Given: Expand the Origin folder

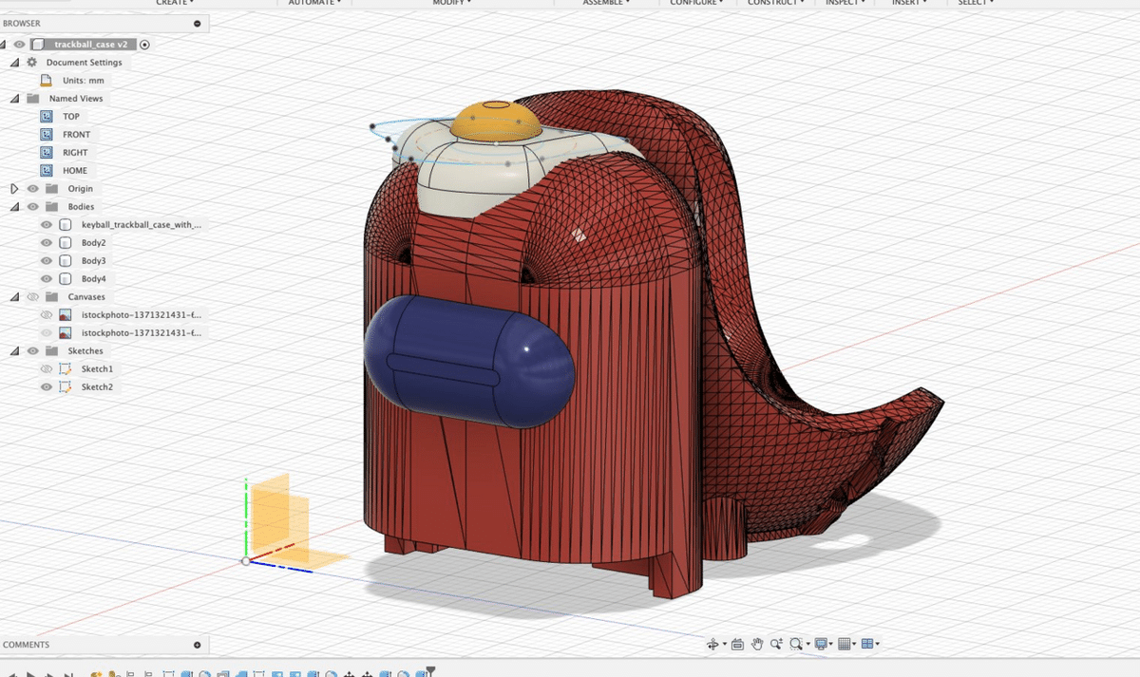Looking at the screenshot, I should [x=14, y=189].
